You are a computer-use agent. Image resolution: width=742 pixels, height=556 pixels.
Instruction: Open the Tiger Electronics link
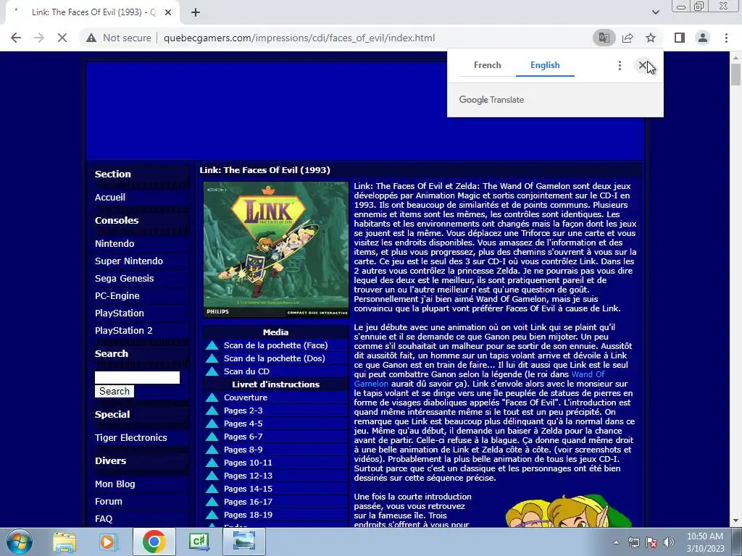point(130,438)
